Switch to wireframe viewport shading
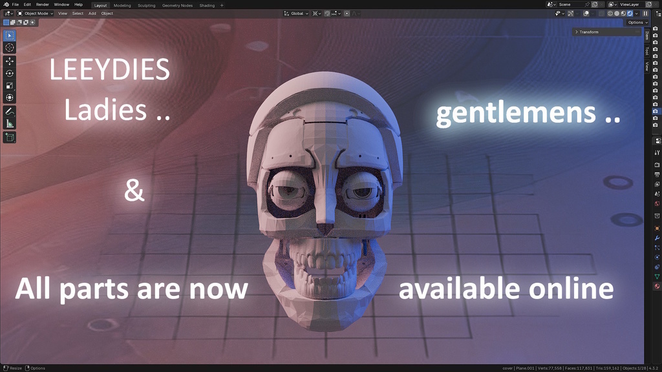662x372 pixels. tap(610, 14)
